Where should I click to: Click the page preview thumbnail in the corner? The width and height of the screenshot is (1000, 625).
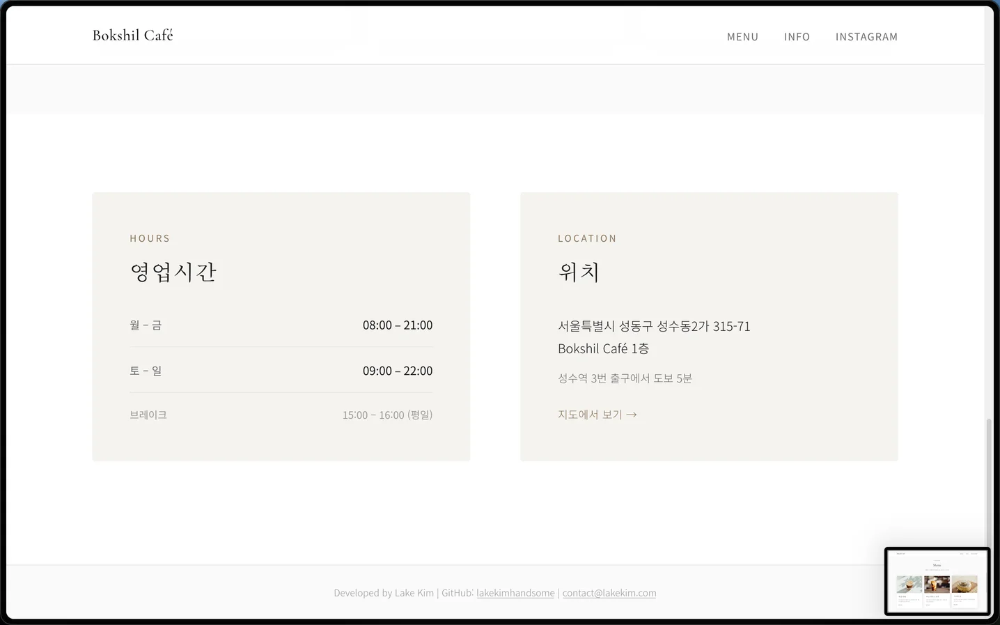(937, 582)
